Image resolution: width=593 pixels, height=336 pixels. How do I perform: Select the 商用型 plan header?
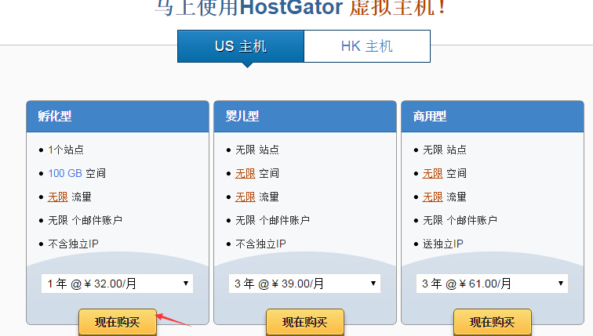[493, 116]
